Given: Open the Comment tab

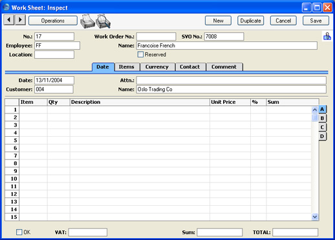Looking at the screenshot, I should click(x=224, y=67).
